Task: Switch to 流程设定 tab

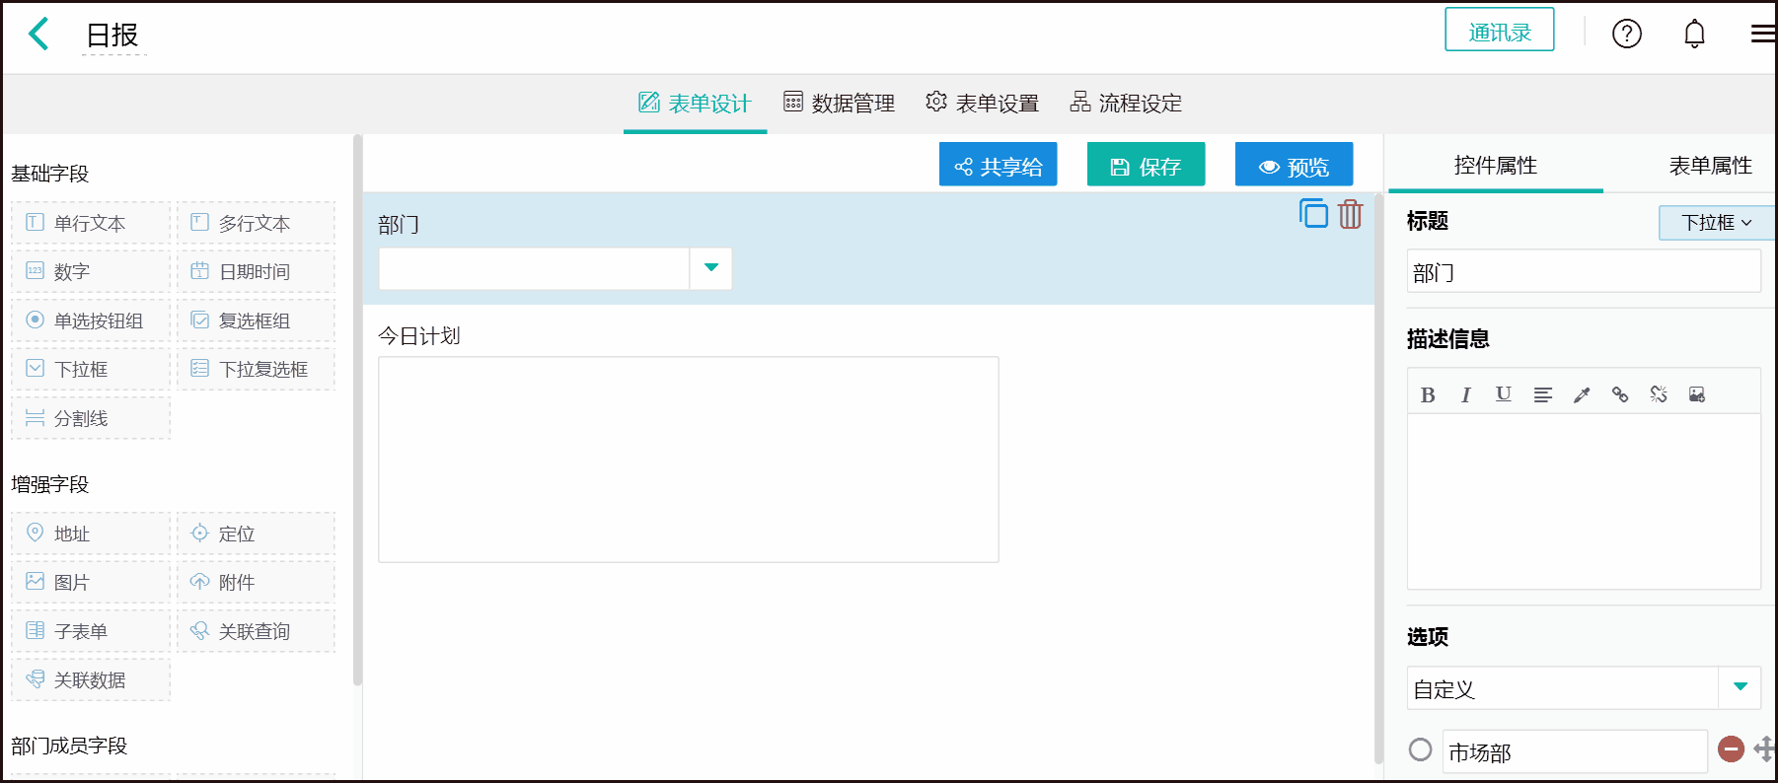Action: point(1126,103)
